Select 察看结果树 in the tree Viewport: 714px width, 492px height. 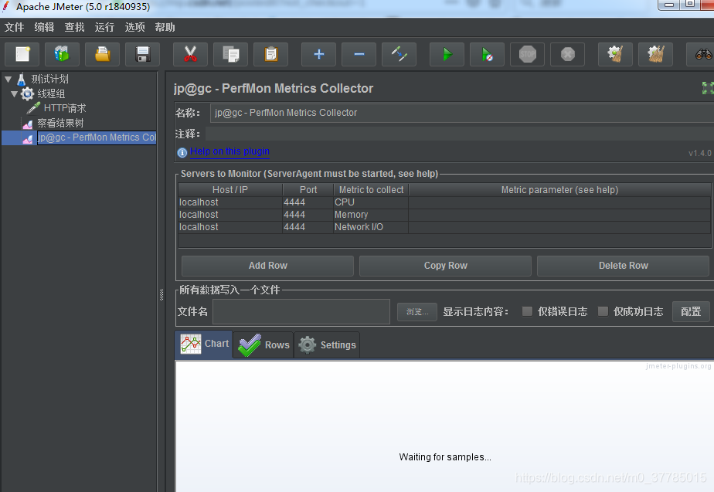point(60,124)
